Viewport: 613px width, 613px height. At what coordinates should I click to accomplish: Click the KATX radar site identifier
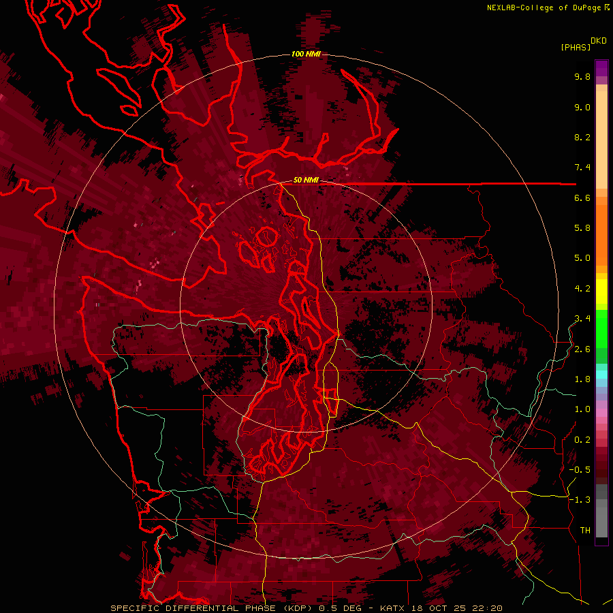[x=393, y=608]
